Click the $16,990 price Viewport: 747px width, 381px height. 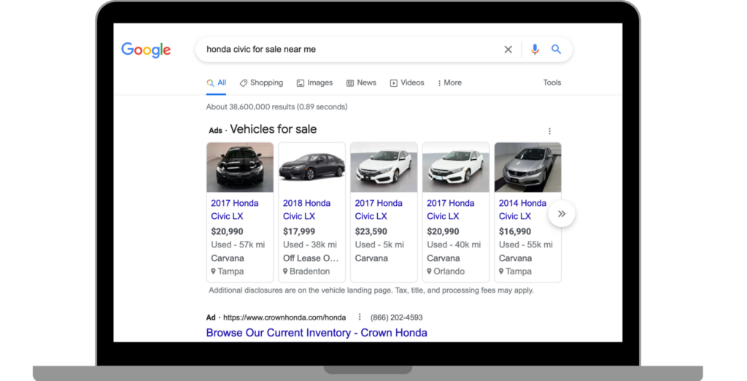point(515,232)
